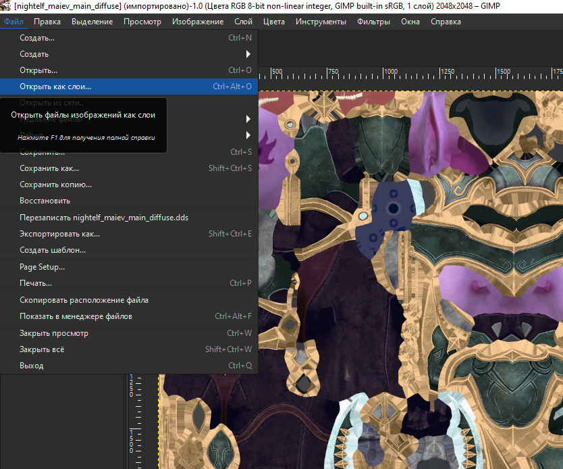Expand the Debug submenu arrow
The height and width of the screenshot is (469, 563).
tap(248, 134)
